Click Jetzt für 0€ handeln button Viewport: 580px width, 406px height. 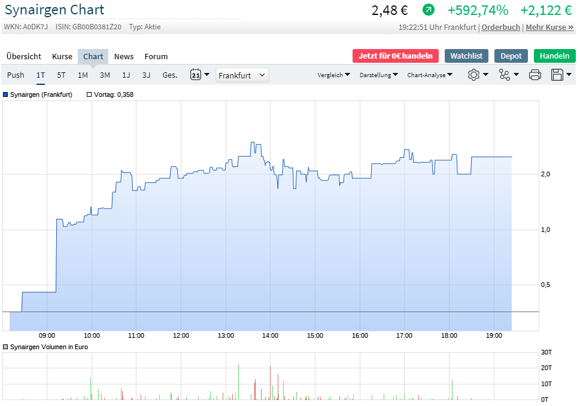coord(396,56)
